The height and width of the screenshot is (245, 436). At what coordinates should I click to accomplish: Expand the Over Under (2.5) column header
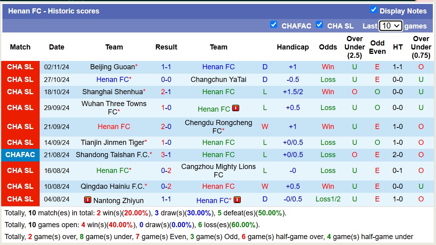(x=354, y=47)
